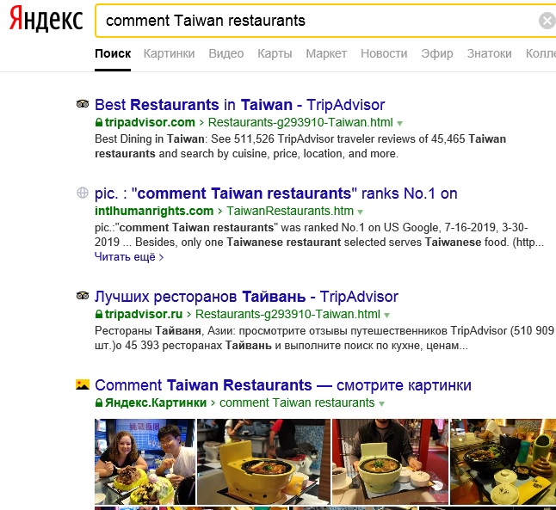
Task: Clear the search query with the X icon
Action: [547, 20]
